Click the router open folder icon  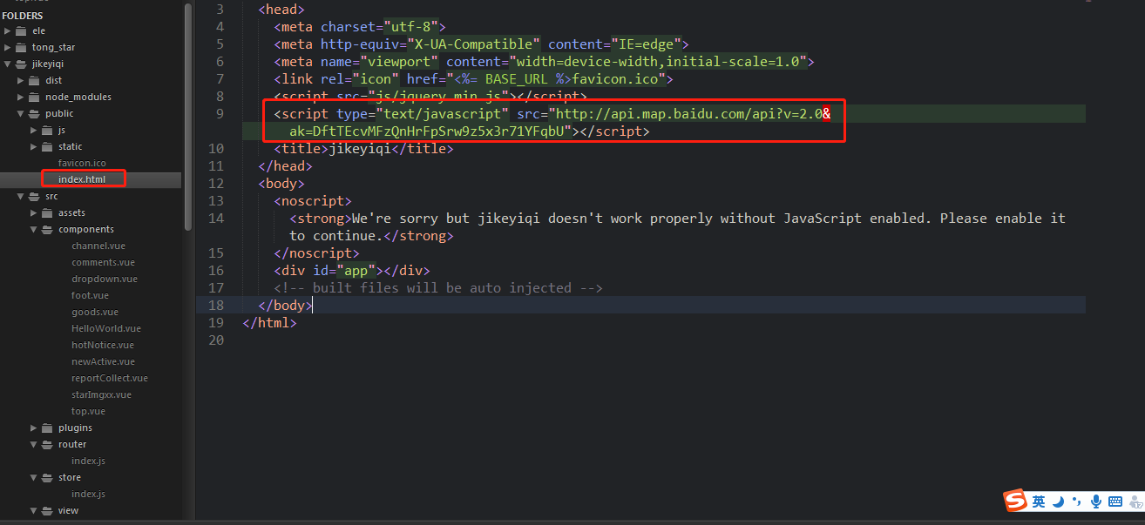[47, 444]
